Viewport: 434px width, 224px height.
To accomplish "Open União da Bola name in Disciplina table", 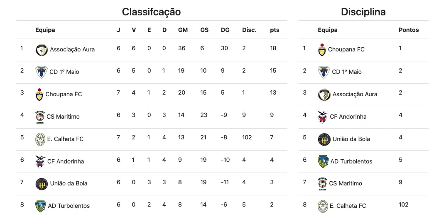I will point(351,139).
